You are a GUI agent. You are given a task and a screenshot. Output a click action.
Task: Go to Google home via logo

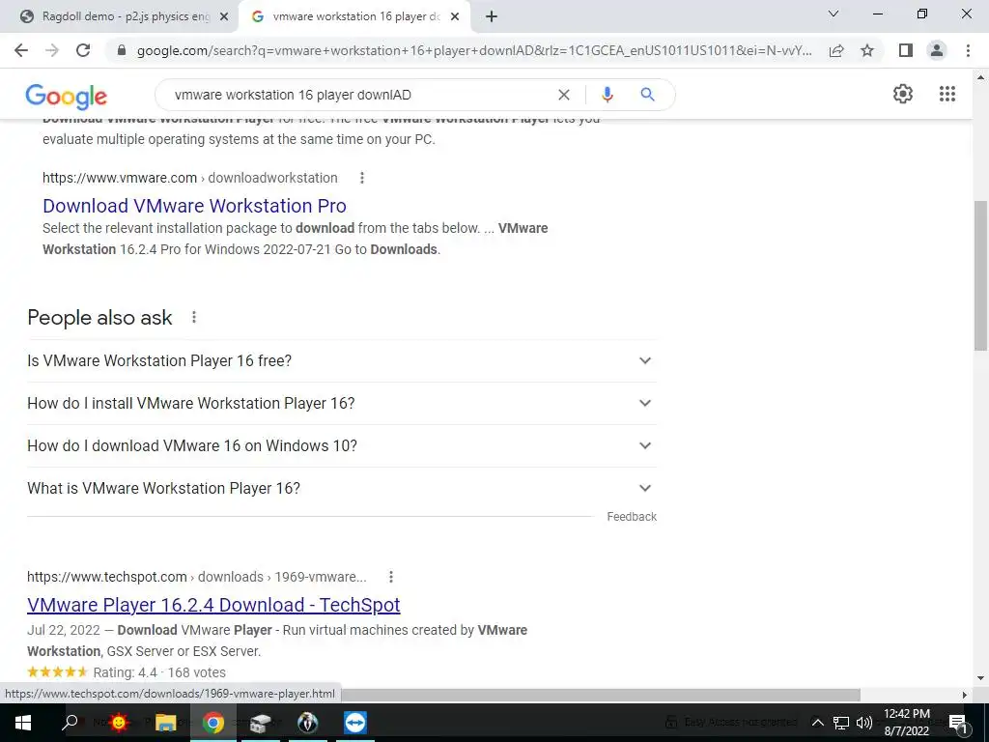pyautogui.click(x=67, y=96)
